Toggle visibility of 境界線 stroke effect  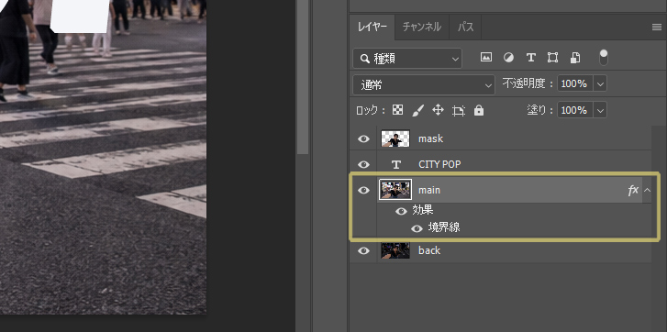click(x=417, y=228)
